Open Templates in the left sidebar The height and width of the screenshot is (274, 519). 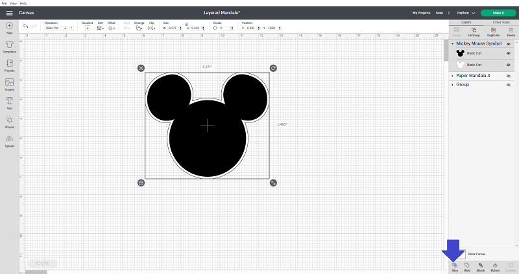coord(9,47)
